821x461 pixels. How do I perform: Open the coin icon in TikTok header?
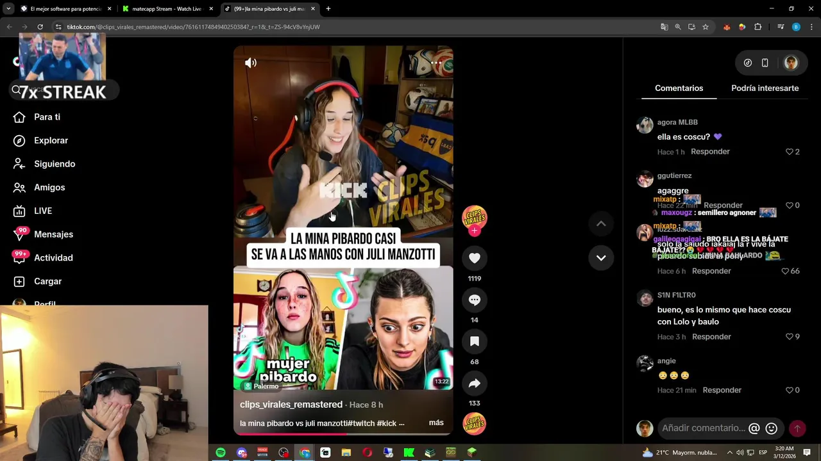[748, 63]
